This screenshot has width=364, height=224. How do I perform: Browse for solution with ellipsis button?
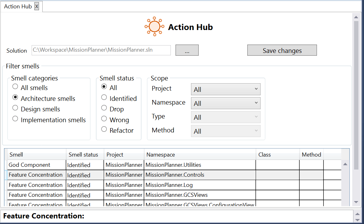point(187,50)
